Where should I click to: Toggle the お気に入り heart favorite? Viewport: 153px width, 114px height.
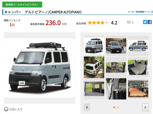6,109
